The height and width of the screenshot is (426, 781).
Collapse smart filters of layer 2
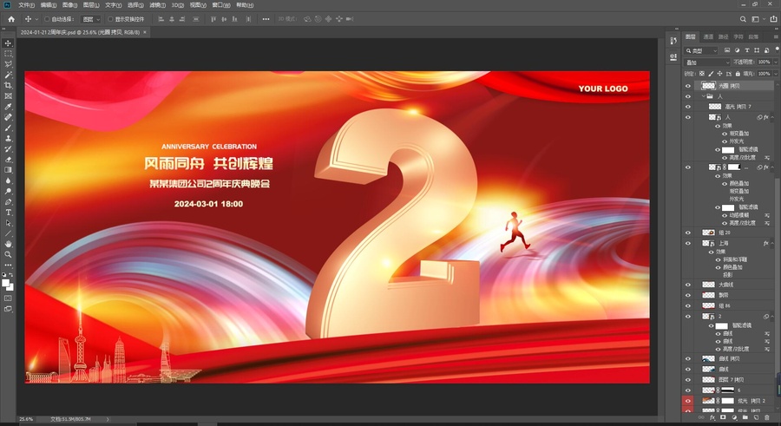[772, 317]
